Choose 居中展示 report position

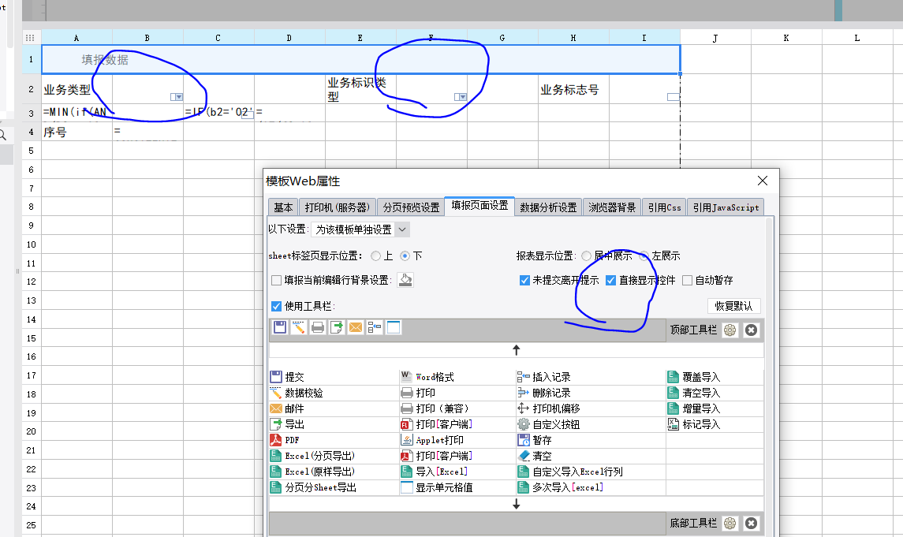tap(586, 255)
